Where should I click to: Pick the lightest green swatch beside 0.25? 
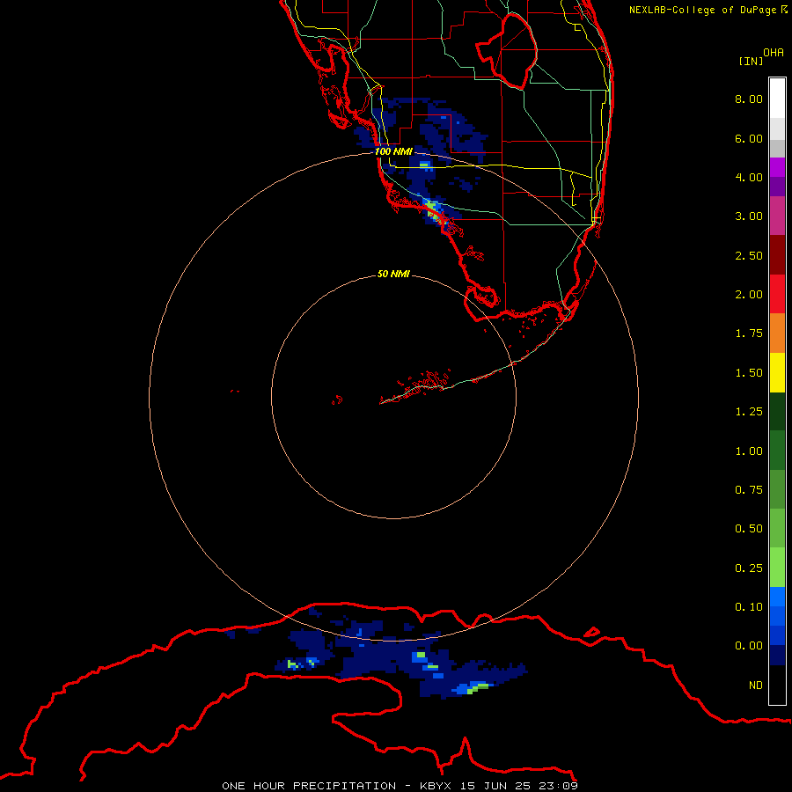(x=777, y=568)
